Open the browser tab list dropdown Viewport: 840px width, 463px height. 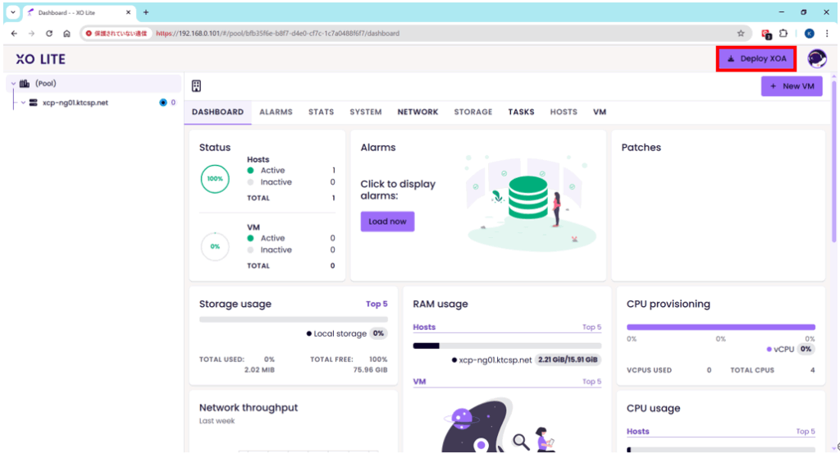pos(13,12)
